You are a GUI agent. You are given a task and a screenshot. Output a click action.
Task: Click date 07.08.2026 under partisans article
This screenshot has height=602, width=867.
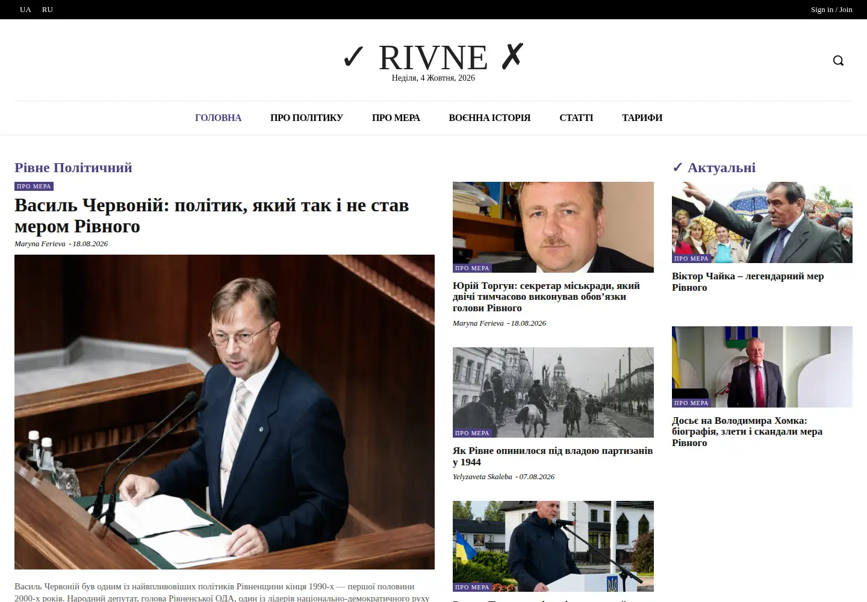click(537, 477)
